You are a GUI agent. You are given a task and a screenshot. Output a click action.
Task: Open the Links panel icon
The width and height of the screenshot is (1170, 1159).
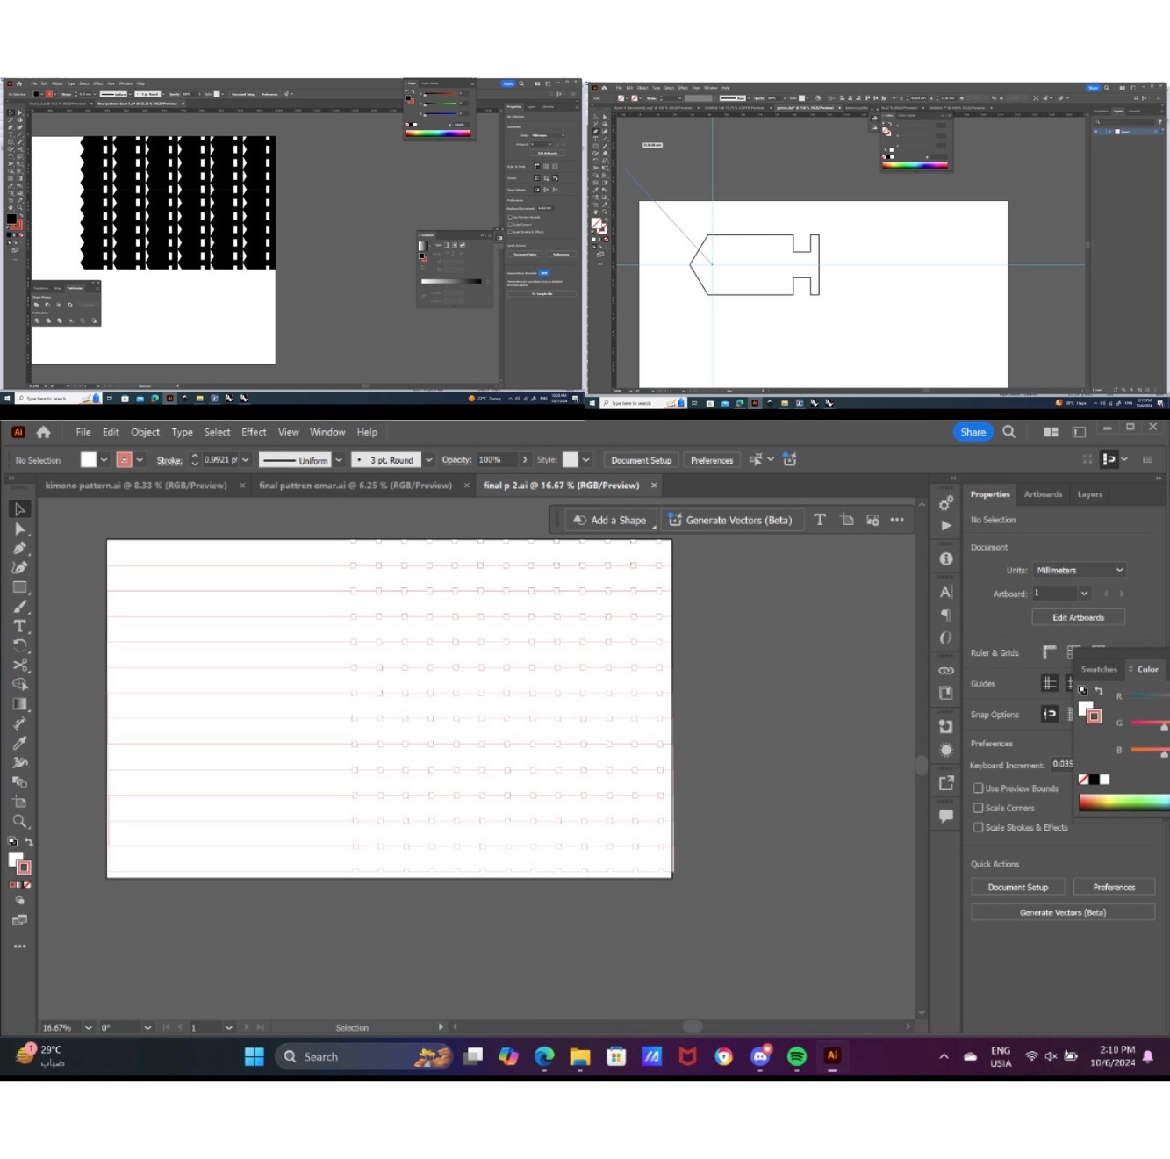click(946, 671)
